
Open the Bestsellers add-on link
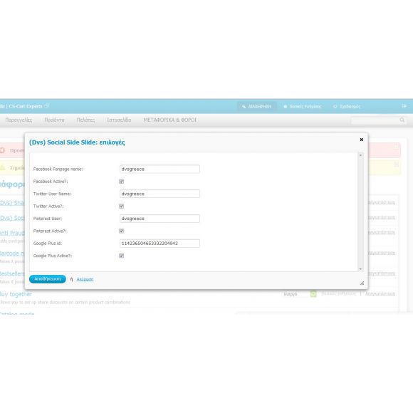tap(12, 273)
